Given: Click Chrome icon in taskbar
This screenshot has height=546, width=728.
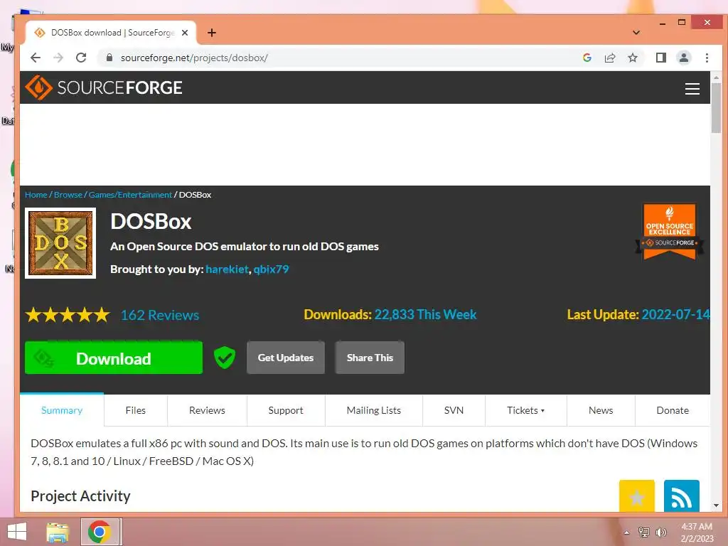Looking at the screenshot, I should (x=99, y=532).
